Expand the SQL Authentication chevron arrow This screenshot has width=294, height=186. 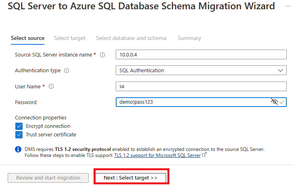[280, 71]
